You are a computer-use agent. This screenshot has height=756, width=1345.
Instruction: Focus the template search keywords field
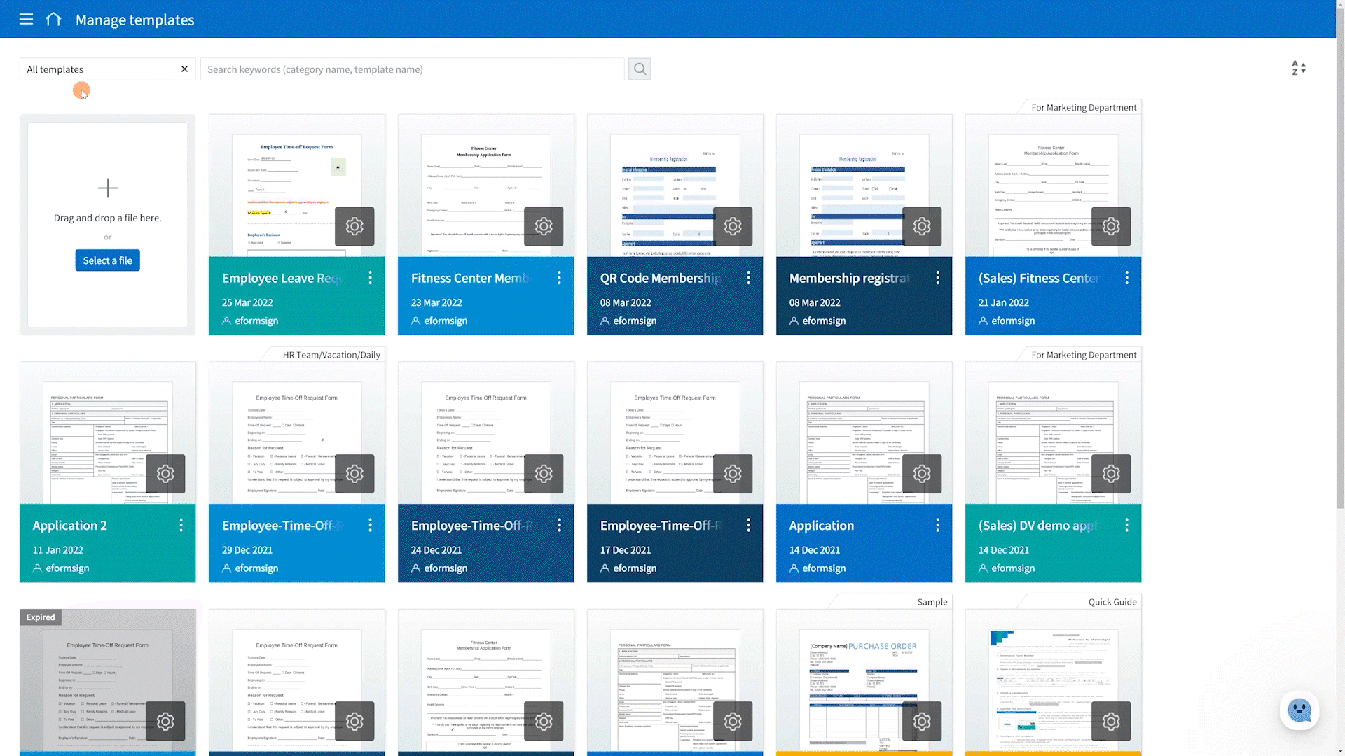412,69
